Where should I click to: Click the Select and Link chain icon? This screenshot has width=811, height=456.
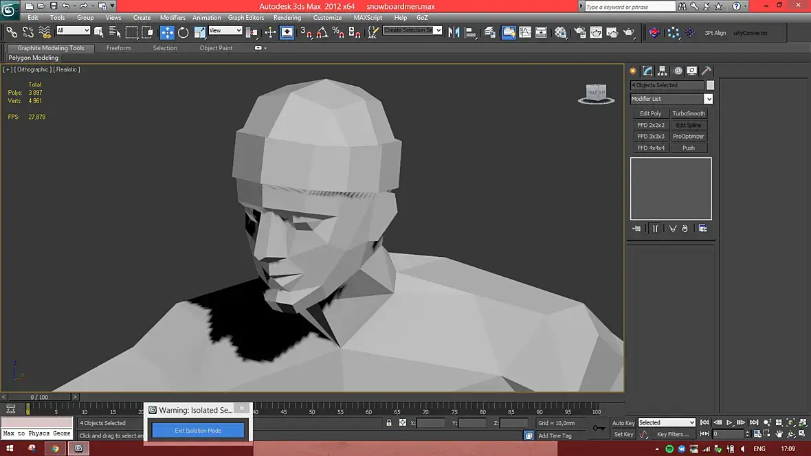tap(12, 32)
